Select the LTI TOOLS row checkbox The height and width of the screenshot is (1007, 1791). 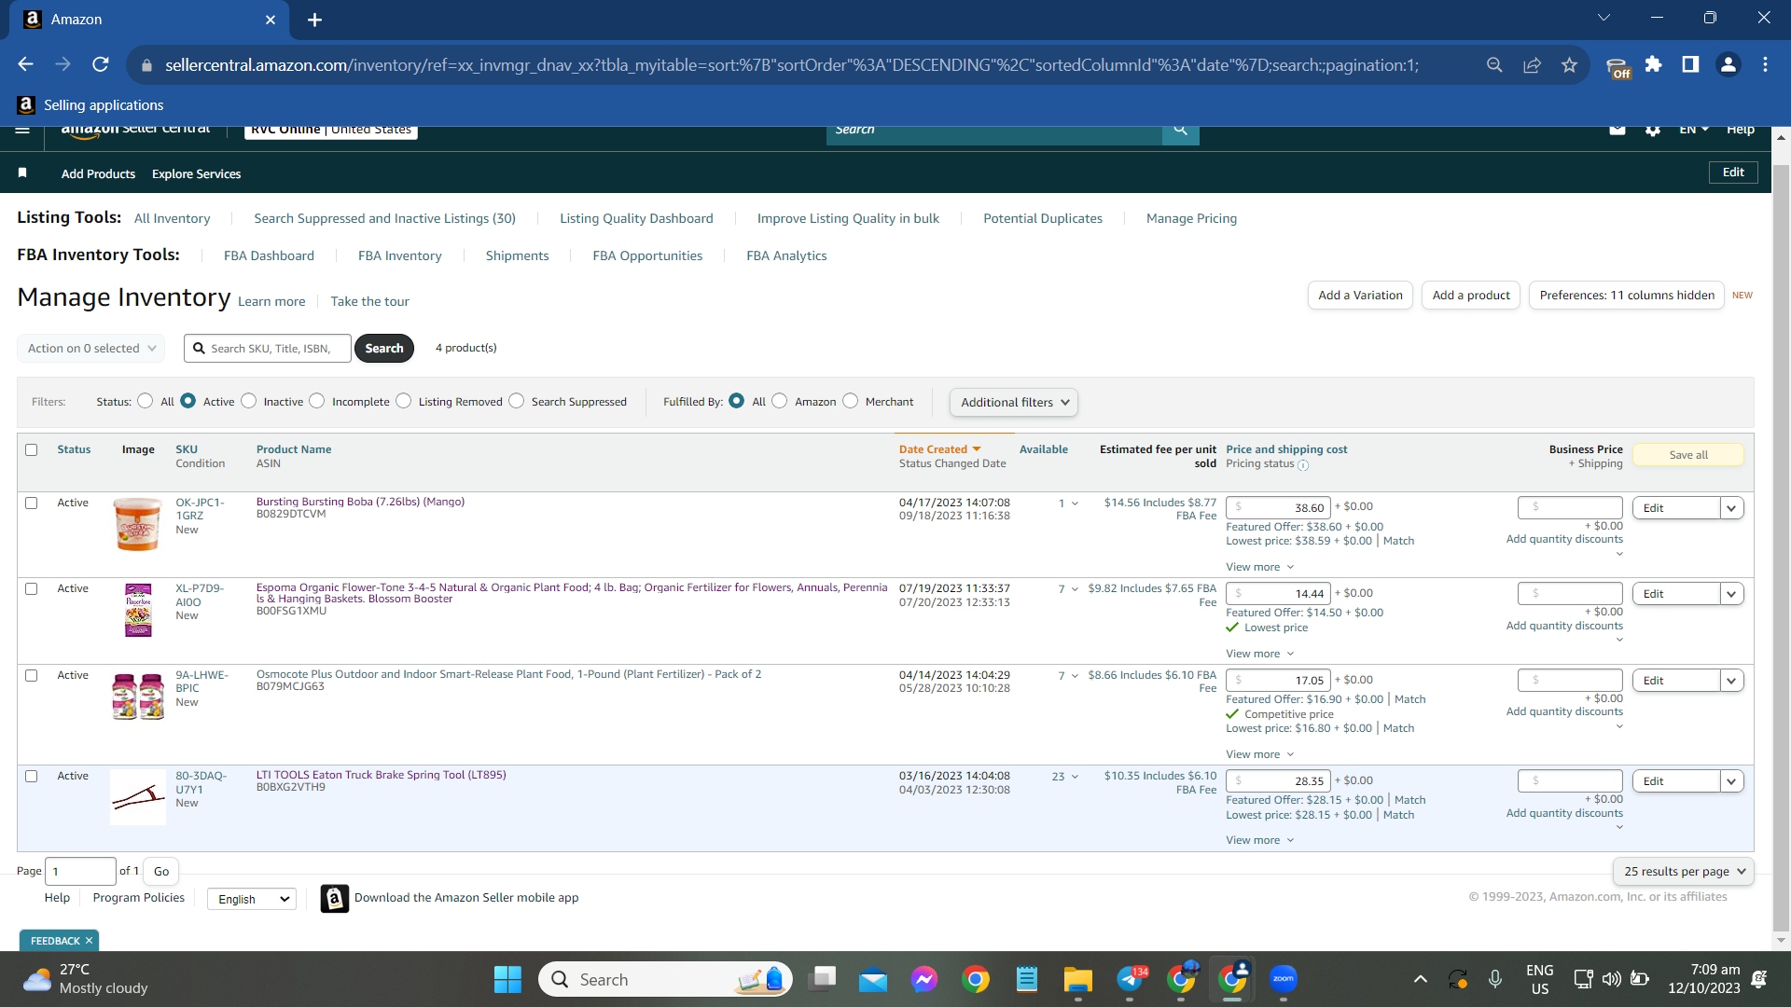[x=31, y=776]
